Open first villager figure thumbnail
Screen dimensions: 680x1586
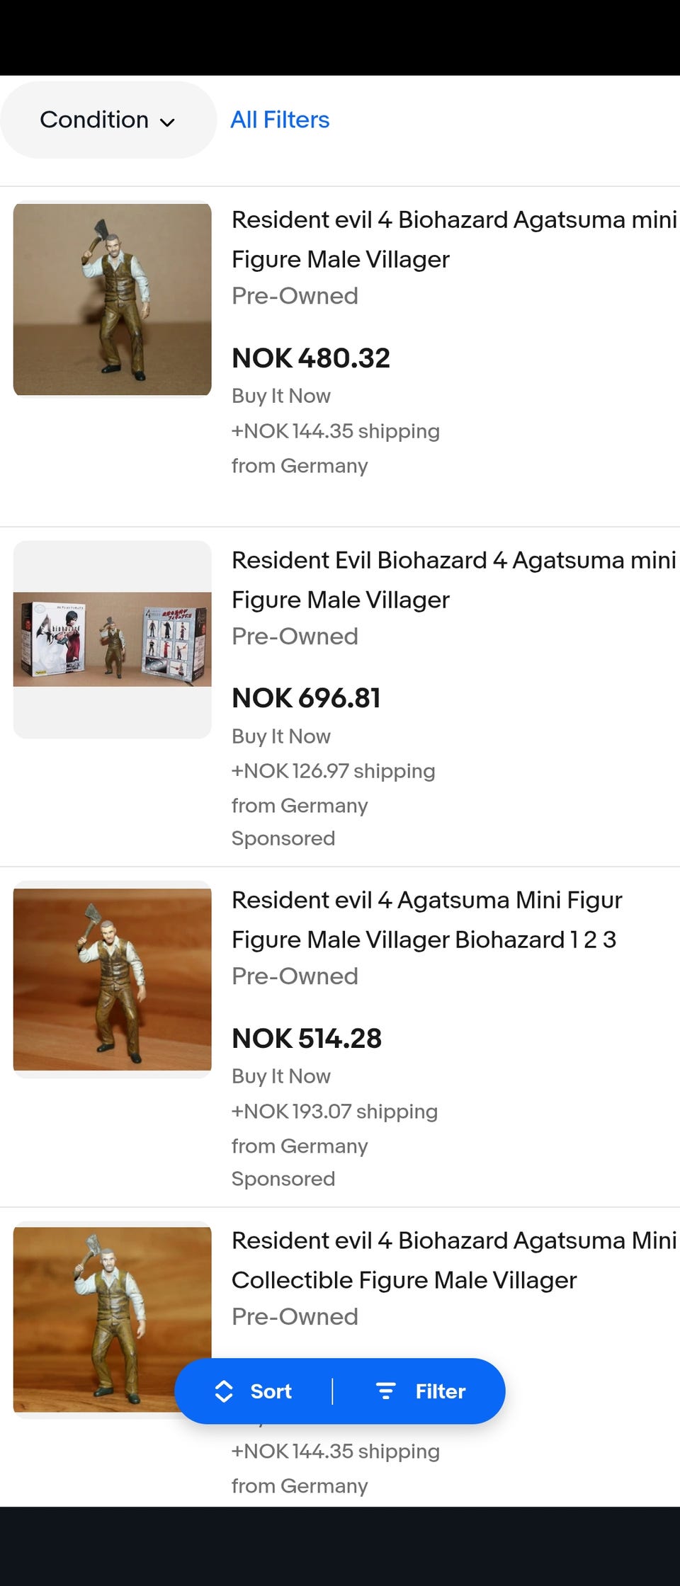click(113, 299)
